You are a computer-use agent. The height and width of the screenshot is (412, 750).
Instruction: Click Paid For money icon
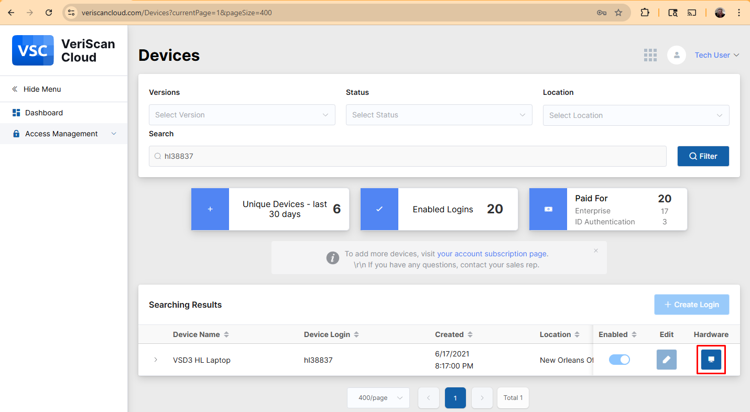548,209
